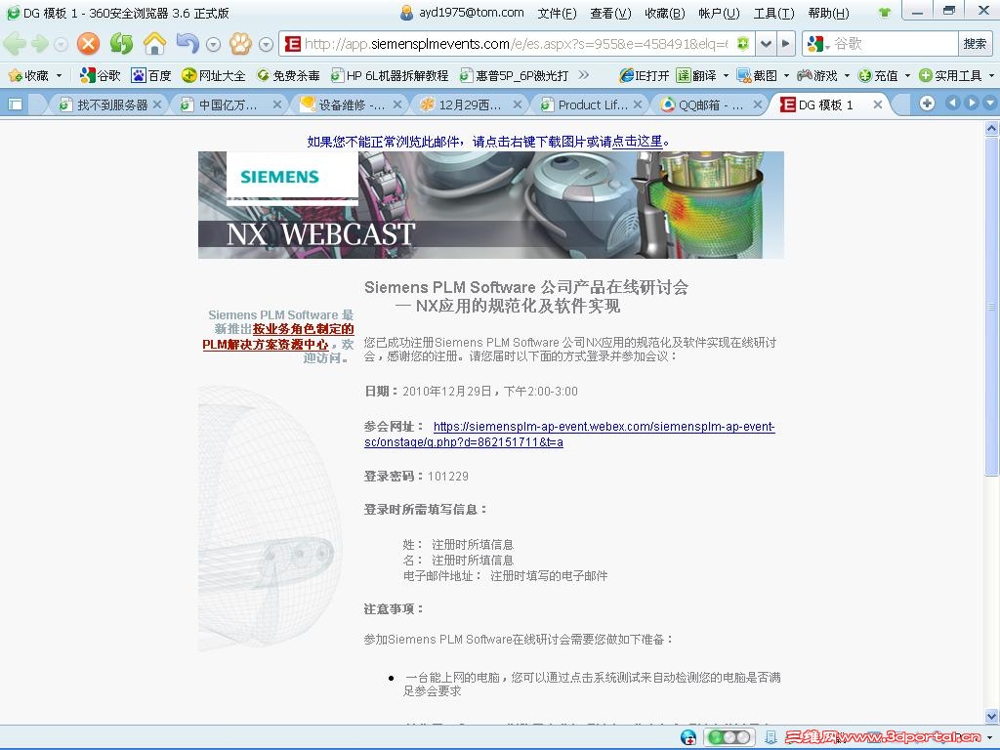Open the 百度 bookmark

pyautogui.click(x=151, y=75)
